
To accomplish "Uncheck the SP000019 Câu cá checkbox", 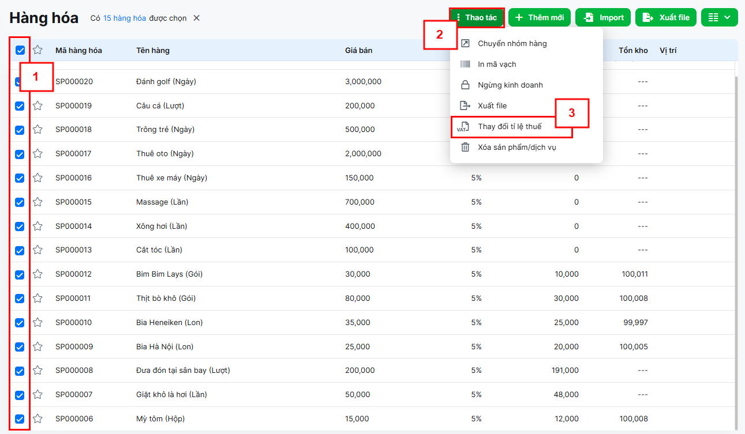I will pyautogui.click(x=20, y=106).
